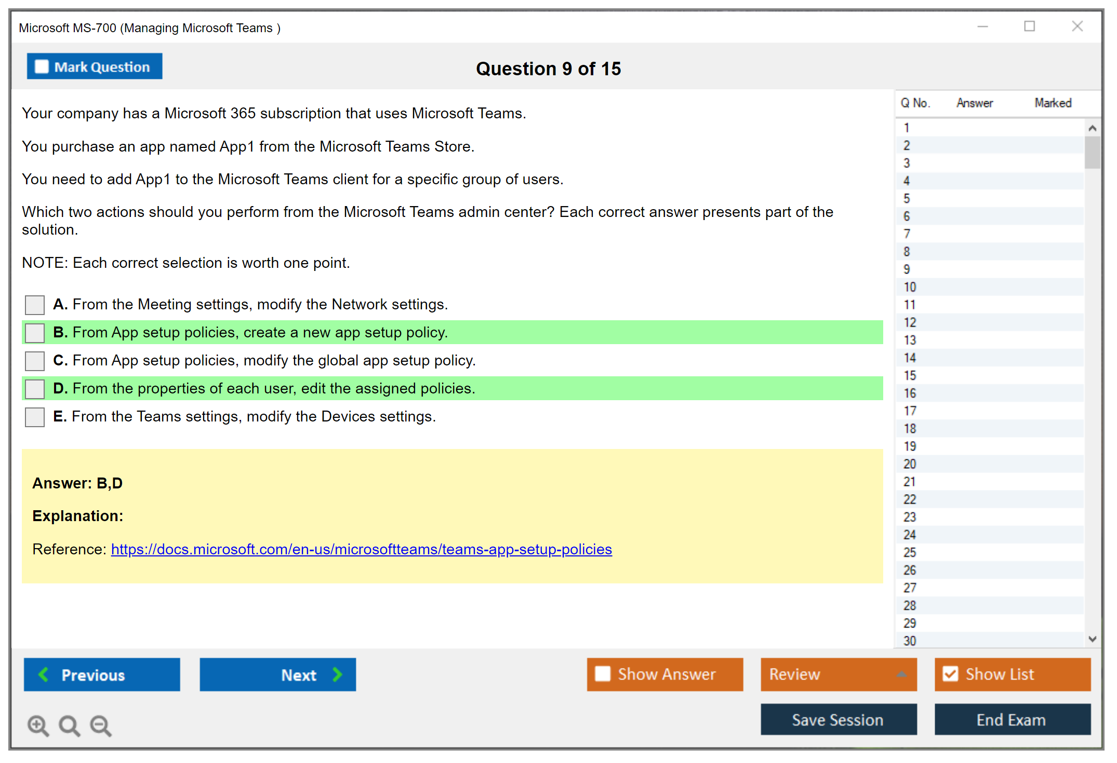1117x763 pixels.
Task: Toggle the Show List checkbox
Action: pos(950,674)
